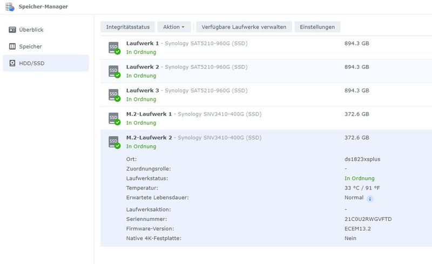Click 894.3 GB capacity of Laufwerk 1
This screenshot has height=264, width=432.
[357, 43]
